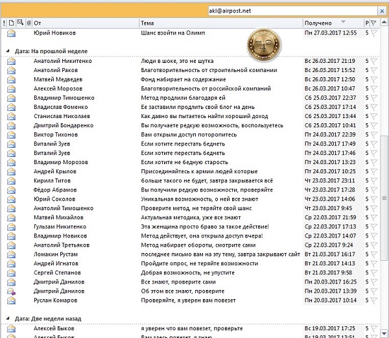
Task: Click the P size column header
Action: [x=367, y=23]
